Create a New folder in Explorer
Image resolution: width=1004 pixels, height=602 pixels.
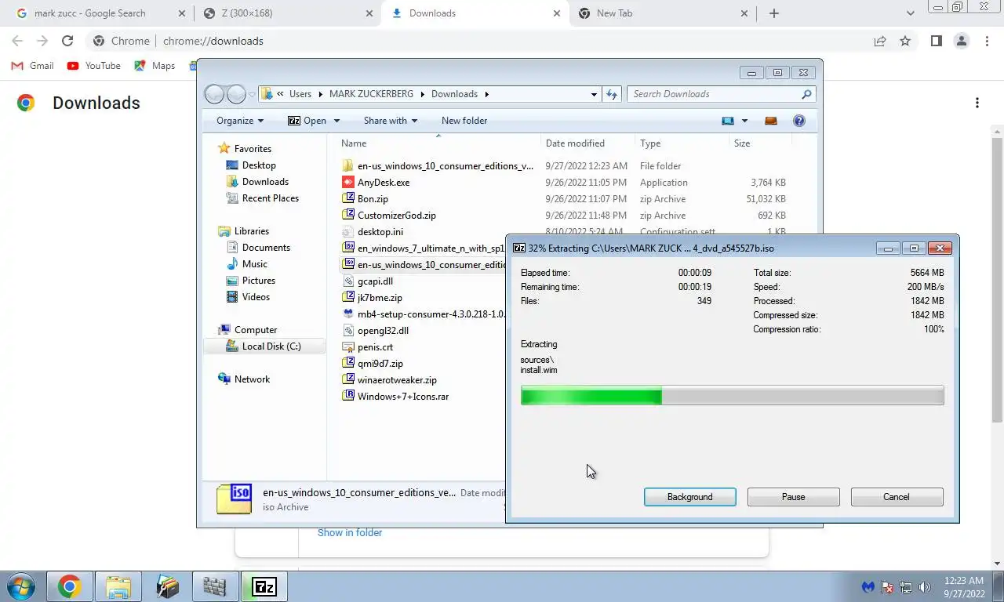[x=464, y=121]
